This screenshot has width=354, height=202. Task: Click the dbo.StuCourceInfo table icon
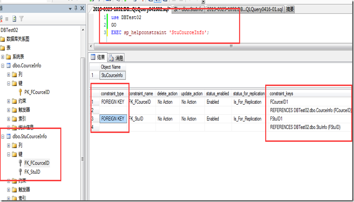pyautogui.click(x=9, y=136)
